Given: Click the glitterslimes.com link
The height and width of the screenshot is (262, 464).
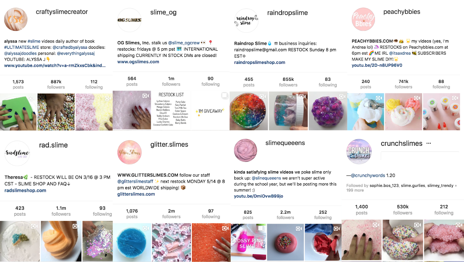Looking at the screenshot, I should point(136,194).
